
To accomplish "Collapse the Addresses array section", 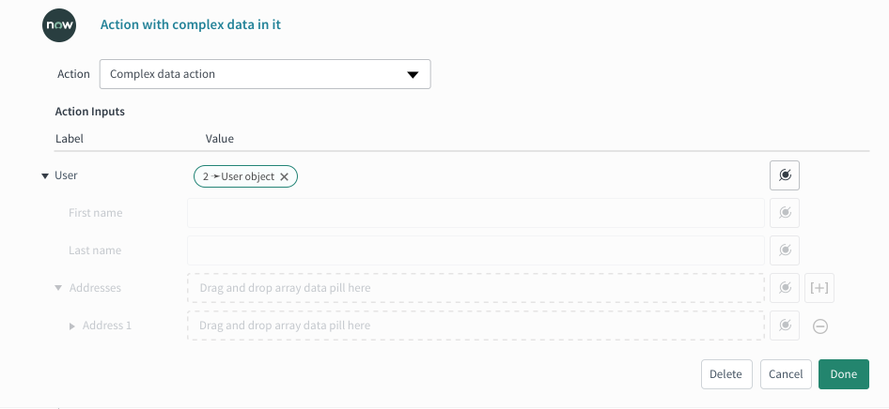I will click(58, 288).
